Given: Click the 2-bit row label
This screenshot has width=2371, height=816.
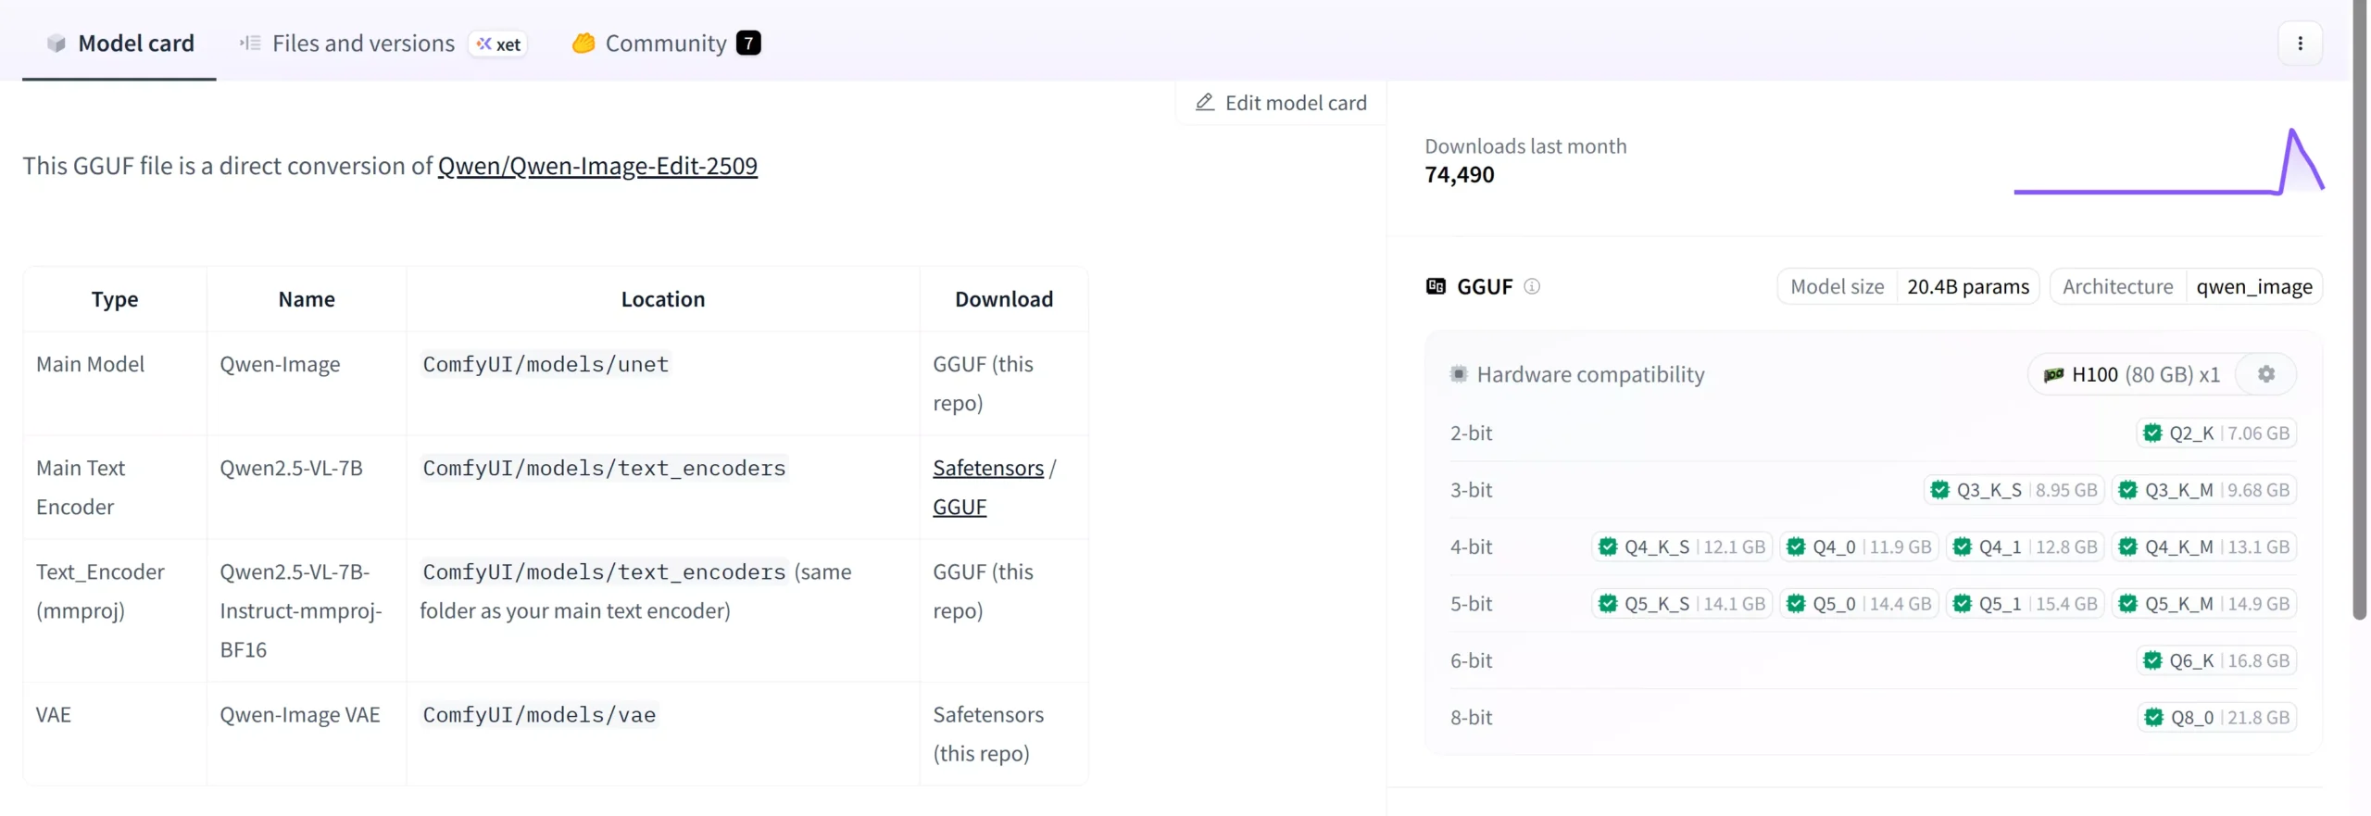Looking at the screenshot, I should point(1471,433).
